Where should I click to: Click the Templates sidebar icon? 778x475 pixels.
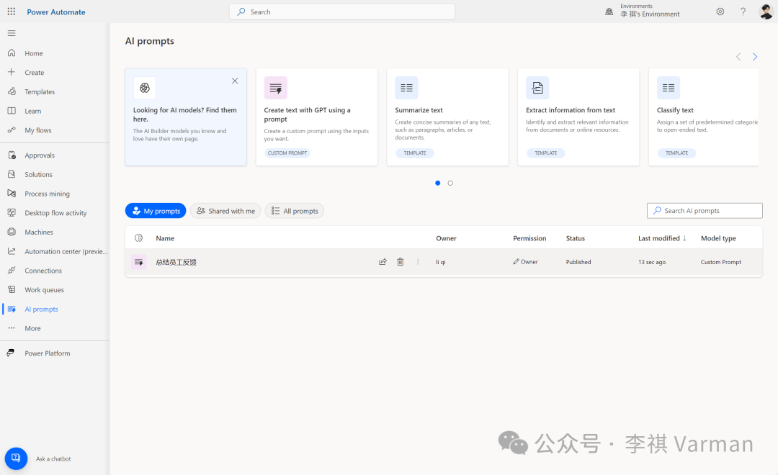click(12, 91)
